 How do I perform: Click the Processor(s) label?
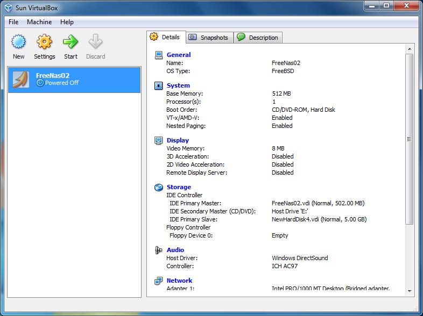tap(184, 102)
